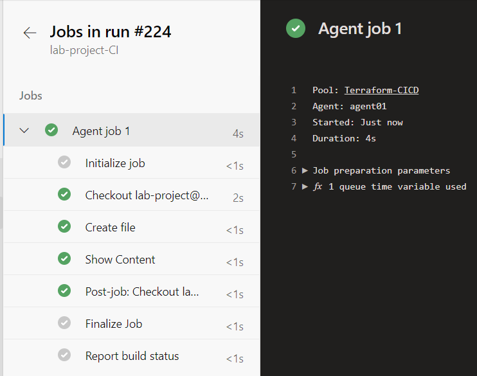The width and height of the screenshot is (477, 376).
Task: Click the 2s duration of Checkout step
Action: click(x=238, y=198)
